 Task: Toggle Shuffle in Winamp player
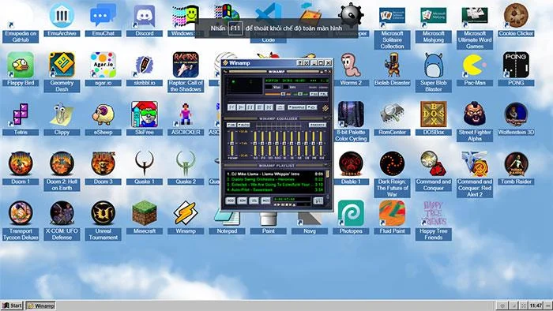[x=296, y=107]
